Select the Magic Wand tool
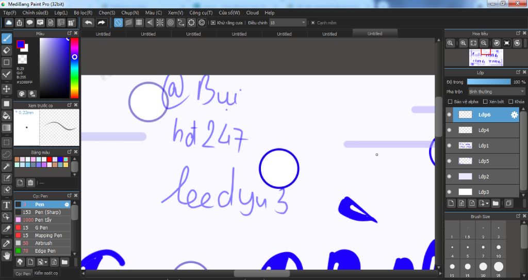528x280 pixels. tap(6, 167)
